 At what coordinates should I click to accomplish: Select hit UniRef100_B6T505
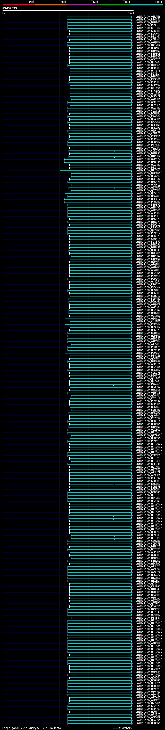148,88
